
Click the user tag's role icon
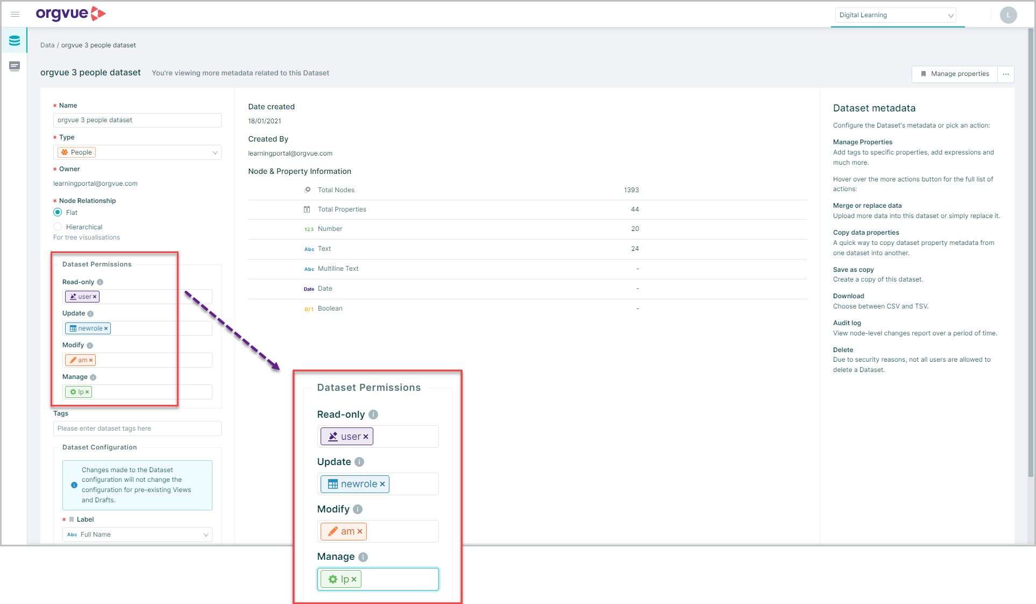(x=73, y=297)
